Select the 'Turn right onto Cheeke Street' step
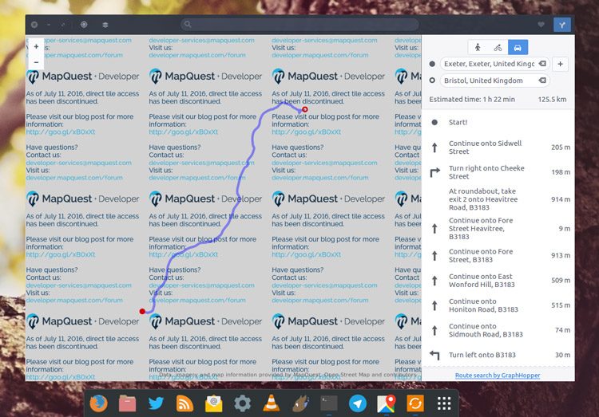The image size is (599, 417). pos(497,172)
